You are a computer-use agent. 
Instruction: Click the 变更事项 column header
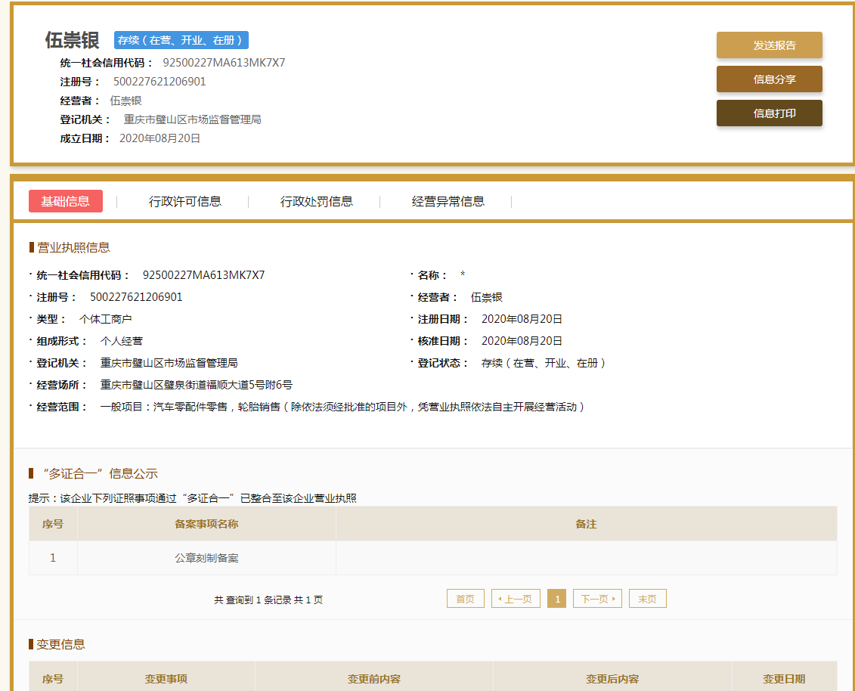(166, 678)
